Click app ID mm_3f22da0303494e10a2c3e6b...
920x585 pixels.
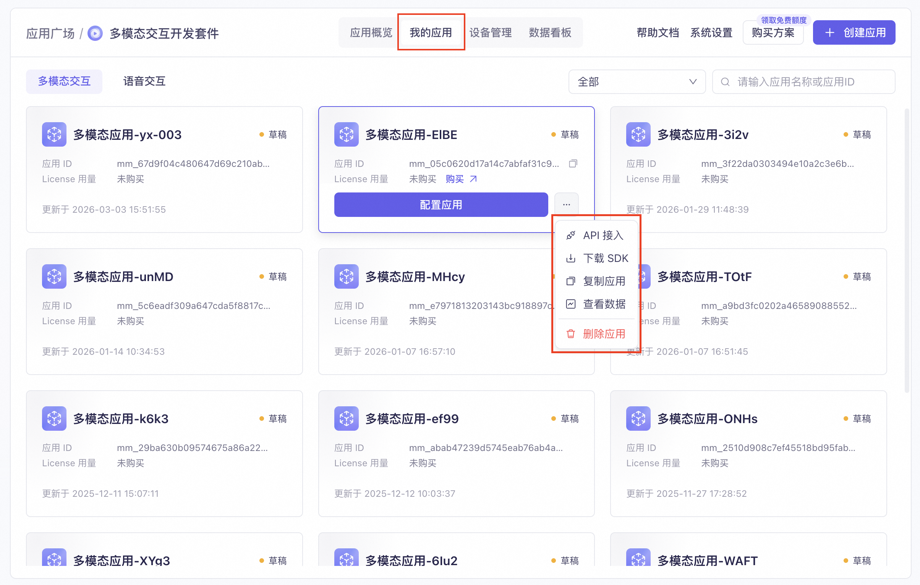pos(777,164)
